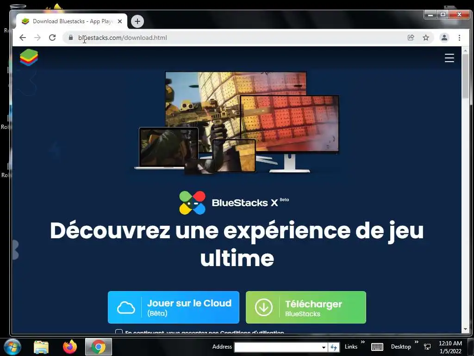Click the BlueStacks X logo
The image size is (474, 356).
tap(234, 203)
